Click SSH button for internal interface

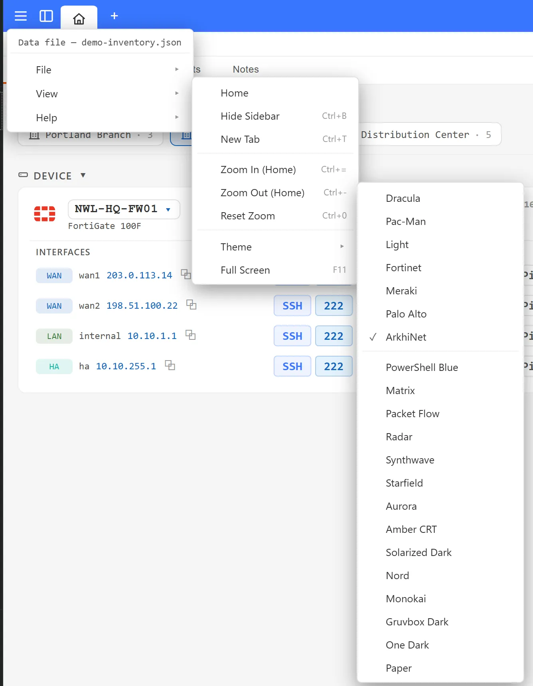(292, 336)
